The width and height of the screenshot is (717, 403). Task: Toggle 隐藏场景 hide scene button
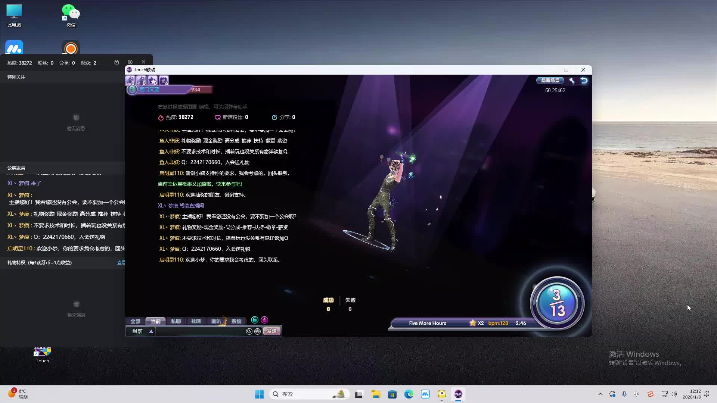(550, 81)
